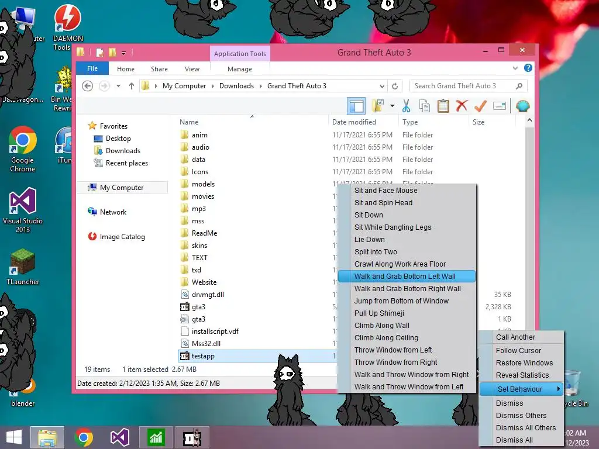
Task: Click the Type column header
Action: (x=410, y=122)
